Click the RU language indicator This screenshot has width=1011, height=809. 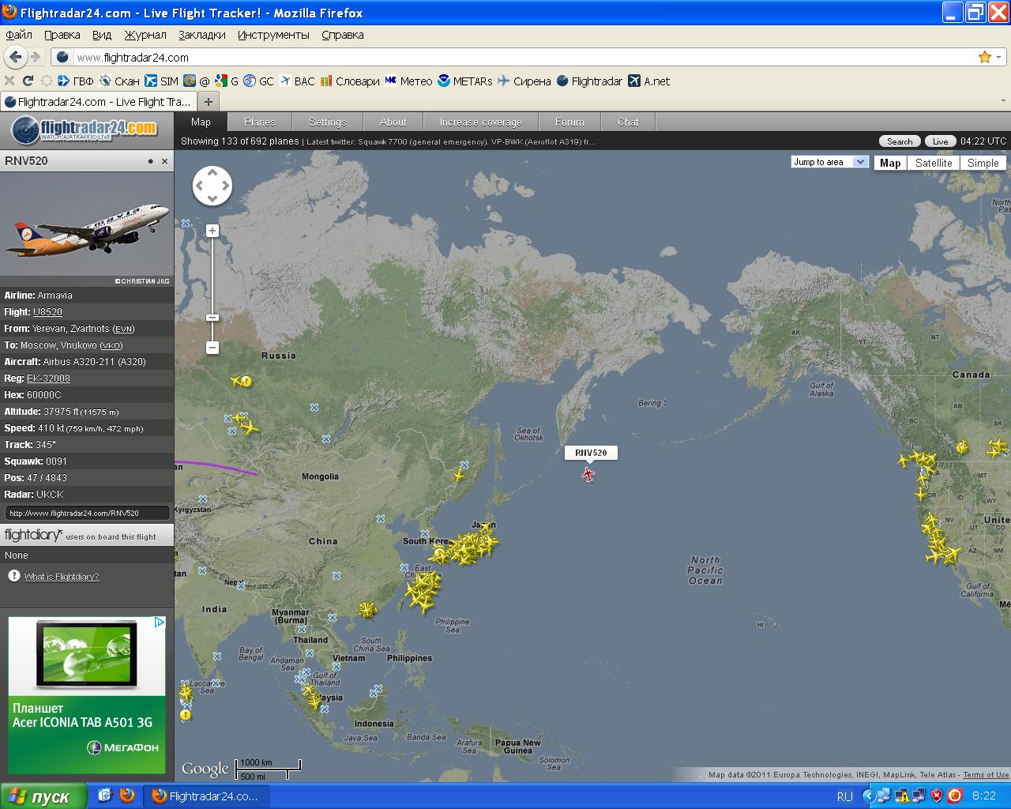(845, 796)
